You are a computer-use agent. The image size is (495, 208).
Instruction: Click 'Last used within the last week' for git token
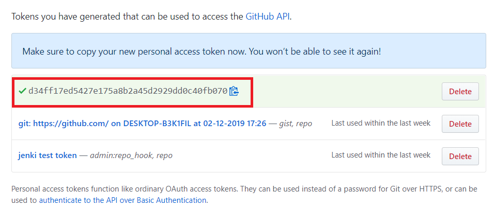pyautogui.click(x=381, y=123)
